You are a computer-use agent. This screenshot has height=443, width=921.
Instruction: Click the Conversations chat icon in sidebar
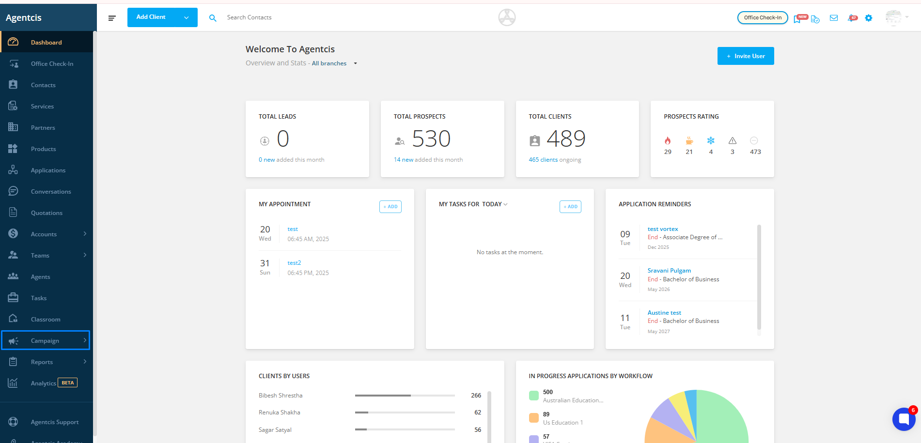(x=13, y=191)
